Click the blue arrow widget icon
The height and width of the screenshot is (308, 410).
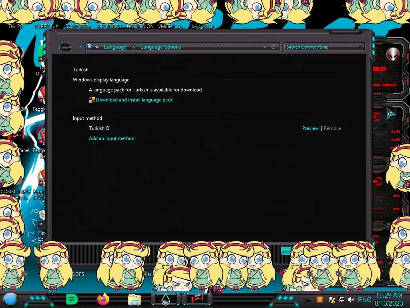point(391,114)
